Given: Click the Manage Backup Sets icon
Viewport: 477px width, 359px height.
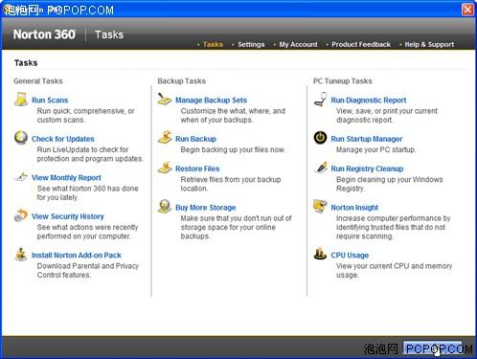Looking at the screenshot, I should pos(165,100).
